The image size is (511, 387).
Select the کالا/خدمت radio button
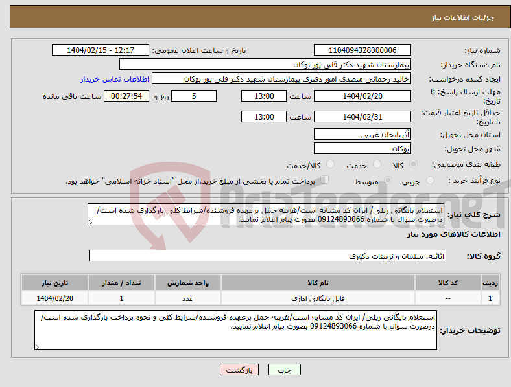tap(331, 164)
